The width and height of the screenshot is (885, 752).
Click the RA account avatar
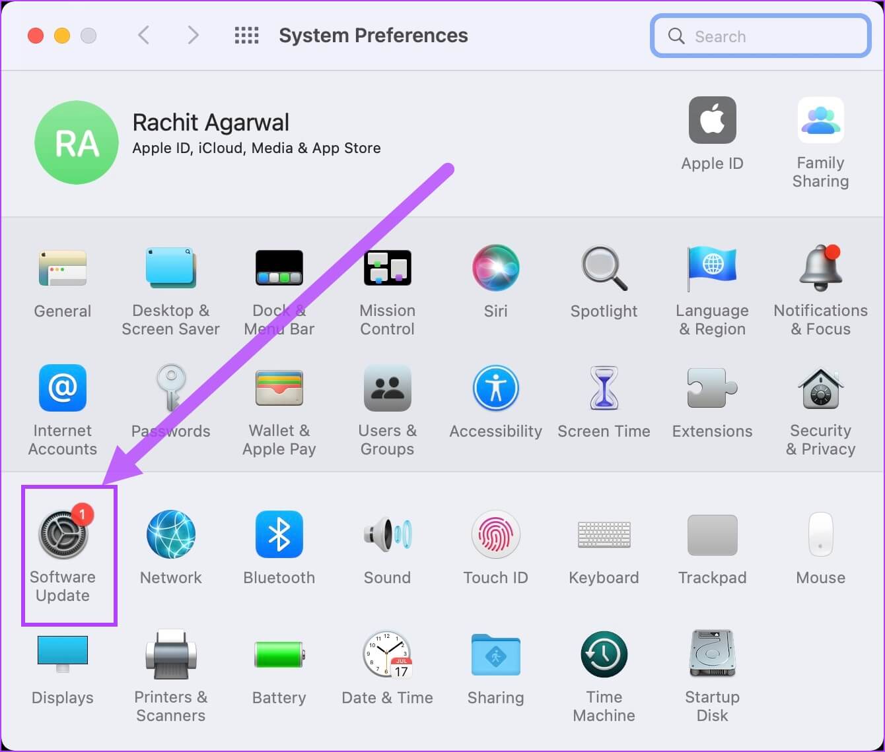point(77,142)
